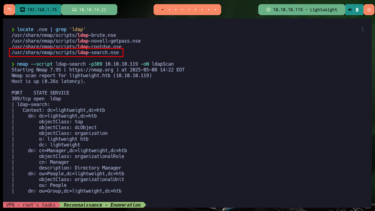375x211 pixels.
Task: Click the locate .nse | grep command
Action: click(x=51, y=29)
